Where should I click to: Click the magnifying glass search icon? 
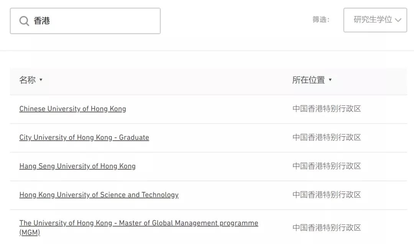click(24, 21)
